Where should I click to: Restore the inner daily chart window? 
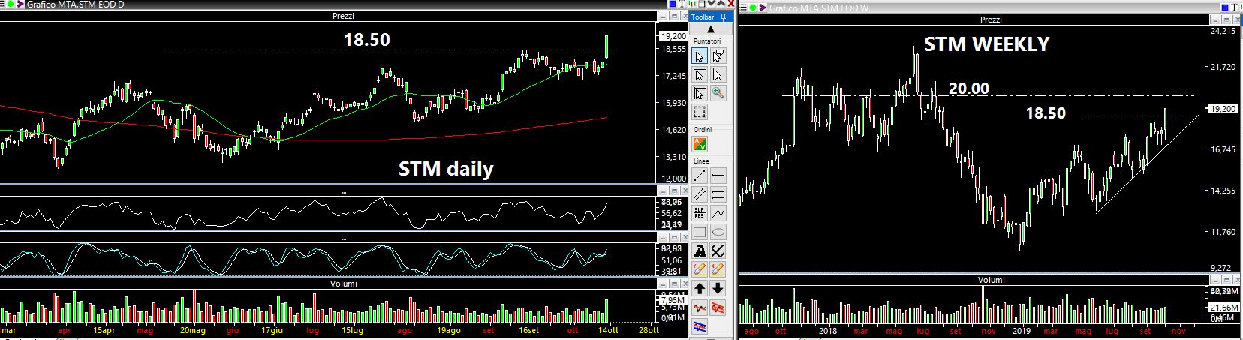click(674, 16)
